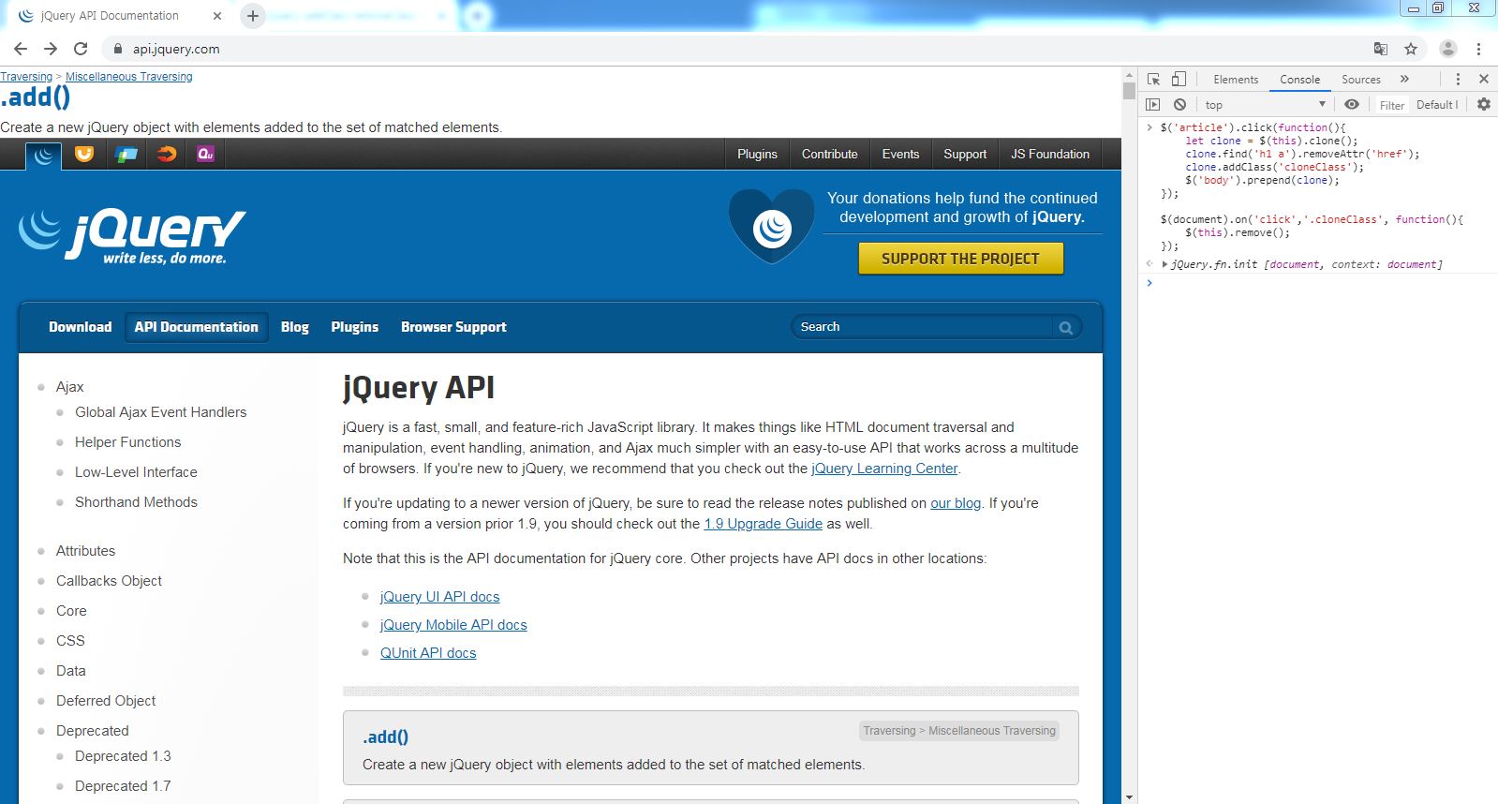1498x804 pixels.
Task: Click Support in the top bar
Action: click(965, 155)
